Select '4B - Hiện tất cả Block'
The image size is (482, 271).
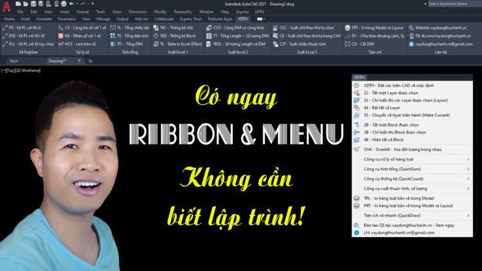pyautogui.click(x=412, y=140)
